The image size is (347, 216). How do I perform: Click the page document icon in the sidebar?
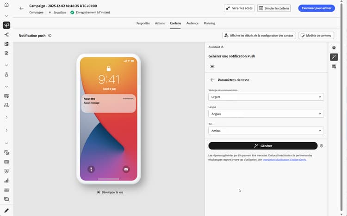pos(6,53)
